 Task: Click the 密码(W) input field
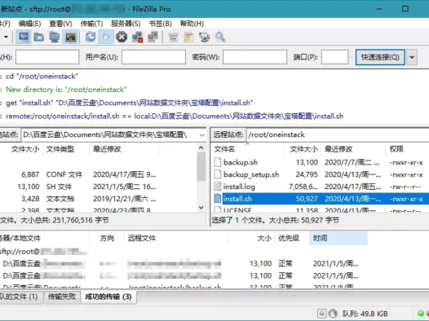254,57
